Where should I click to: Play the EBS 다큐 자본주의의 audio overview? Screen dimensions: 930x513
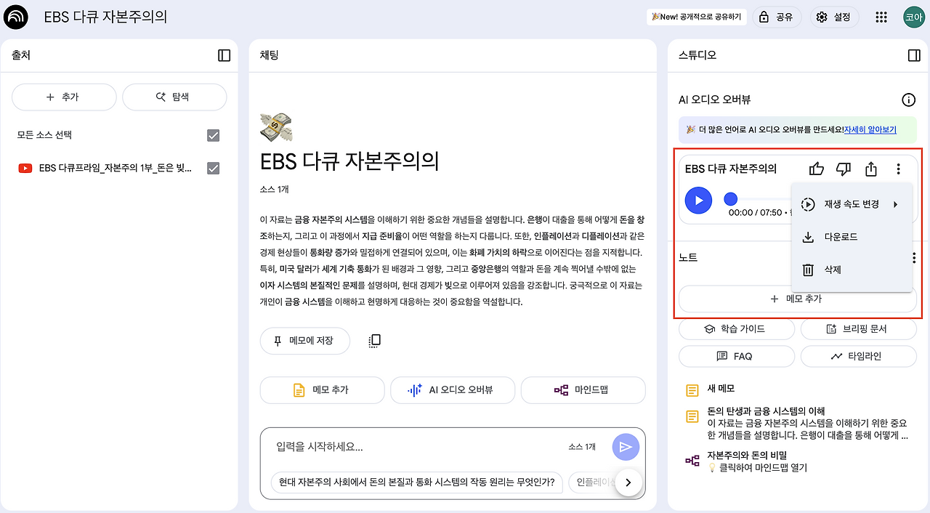pyautogui.click(x=697, y=201)
